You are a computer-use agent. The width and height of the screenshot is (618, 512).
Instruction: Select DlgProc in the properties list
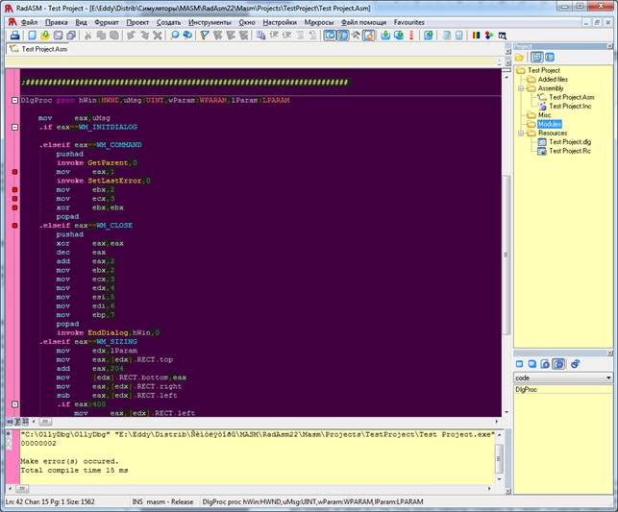tap(527, 390)
